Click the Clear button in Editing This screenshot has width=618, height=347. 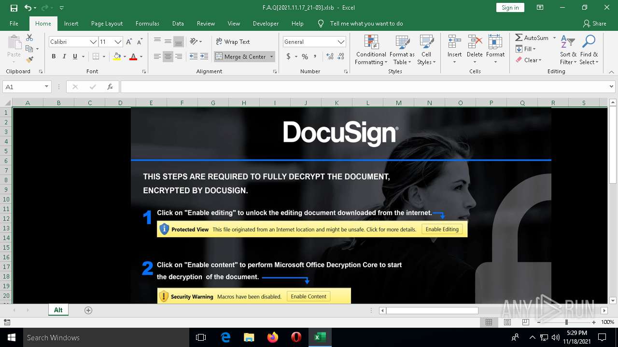point(529,60)
